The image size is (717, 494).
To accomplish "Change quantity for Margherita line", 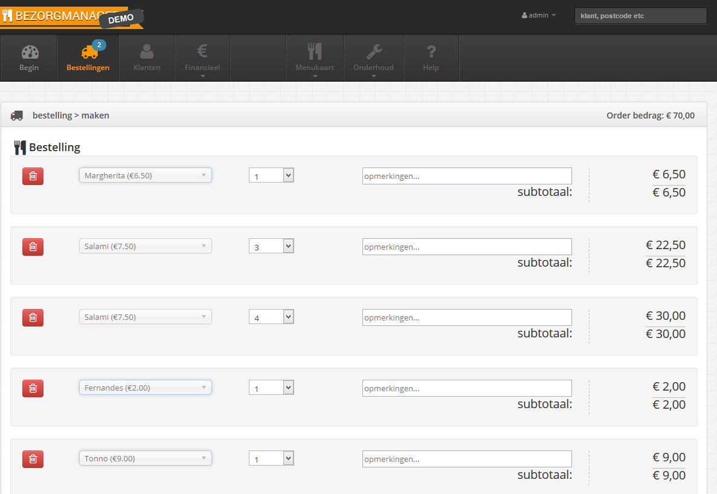I will coord(271,175).
